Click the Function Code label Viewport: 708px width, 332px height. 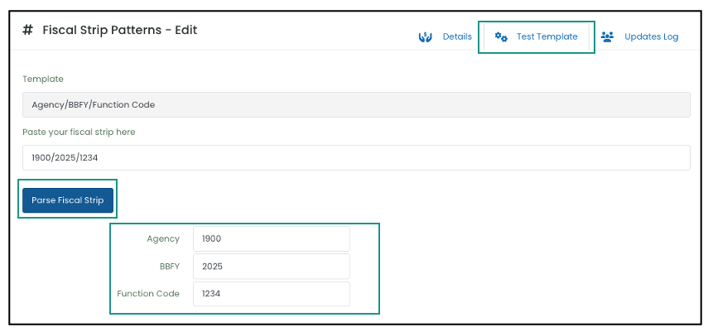148,294
